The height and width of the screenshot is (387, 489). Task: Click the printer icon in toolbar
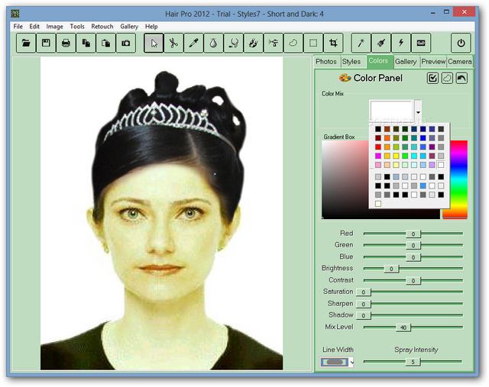tap(66, 44)
